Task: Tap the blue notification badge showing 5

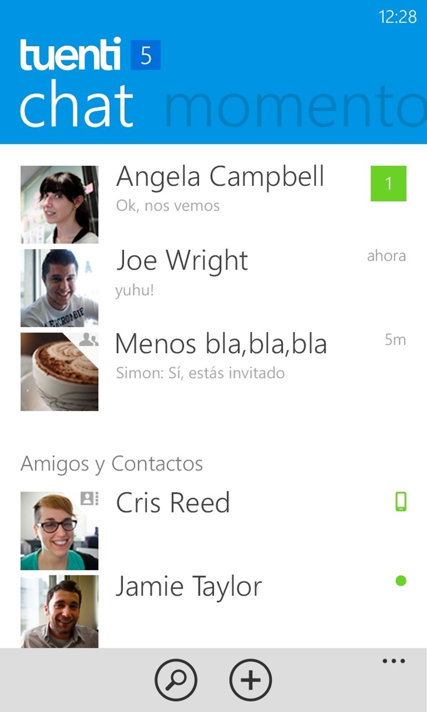Action: point(146,55)
